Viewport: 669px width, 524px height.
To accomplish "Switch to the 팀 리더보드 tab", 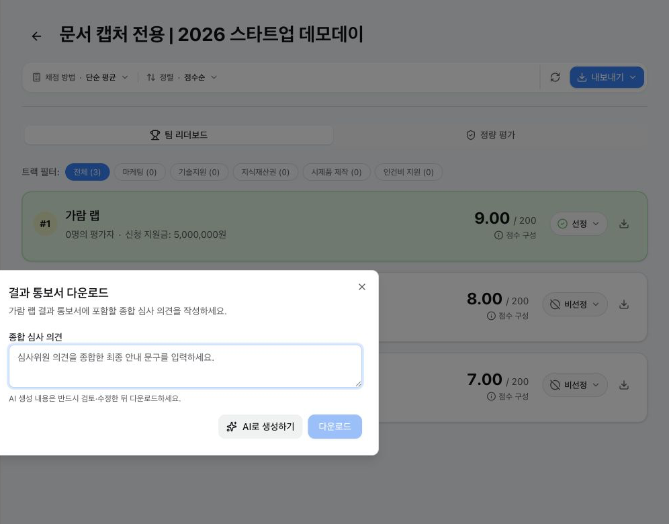I will [x=179, y=135].
